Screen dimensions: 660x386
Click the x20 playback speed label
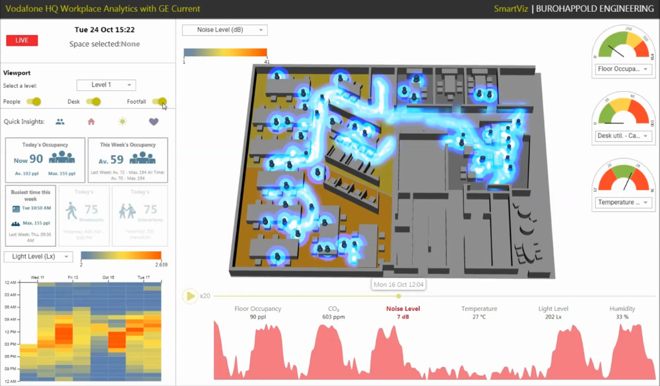205,296
